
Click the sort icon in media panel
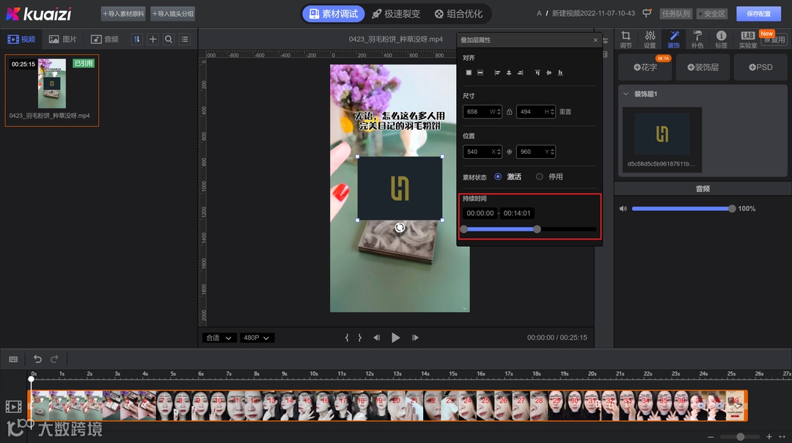[x=136, y=40]
